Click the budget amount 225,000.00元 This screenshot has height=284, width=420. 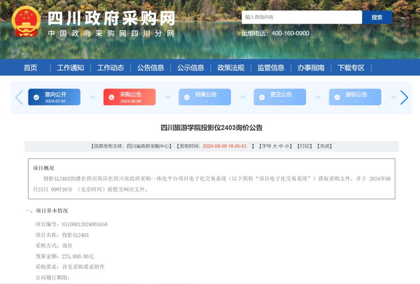(x=78, y=257)
